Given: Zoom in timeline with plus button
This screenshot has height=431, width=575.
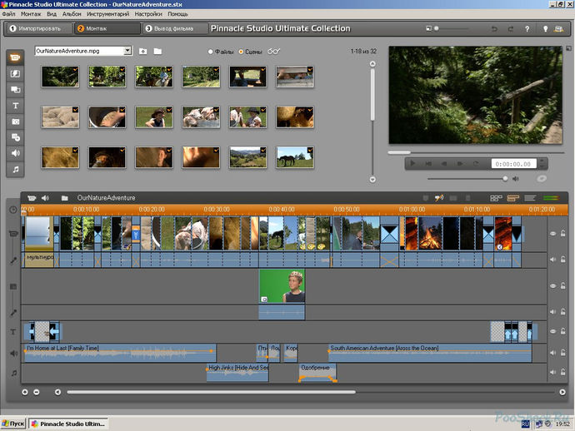Looking at the screenshot, I should coord(25,392).
